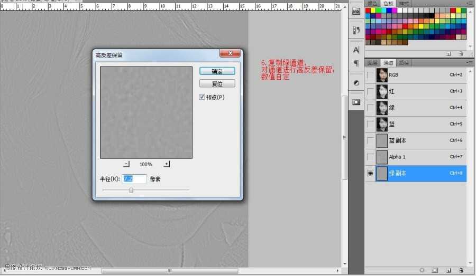Zoom in preview with plus button
Image resolution: width=476 pixels, height=276 pixels.
[x=167, y=164]
